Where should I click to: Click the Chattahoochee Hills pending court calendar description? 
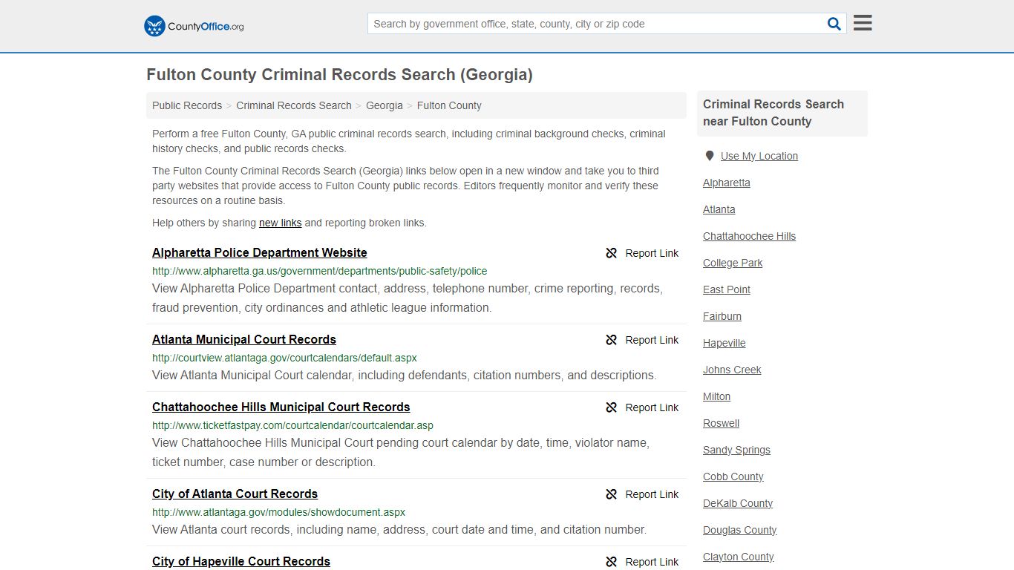(401, 452)
